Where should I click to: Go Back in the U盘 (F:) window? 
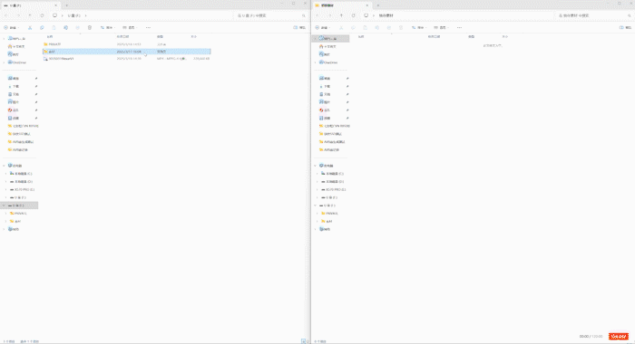[6, 15]
